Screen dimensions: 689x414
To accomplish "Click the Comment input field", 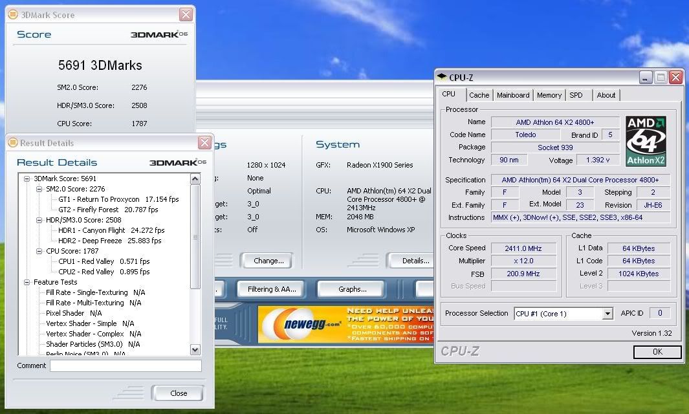I will (126, 365).
